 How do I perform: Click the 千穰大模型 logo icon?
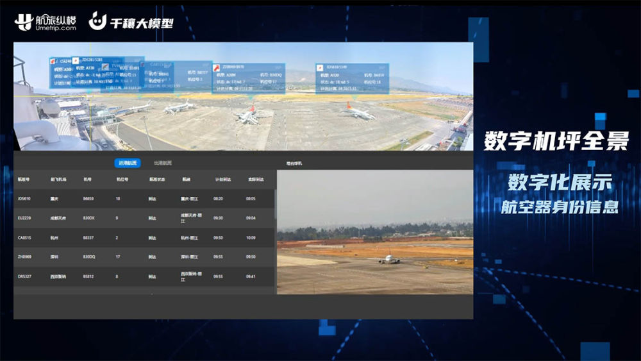98,21
